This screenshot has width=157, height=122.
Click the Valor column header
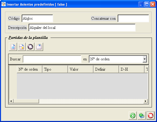point(81,69)
